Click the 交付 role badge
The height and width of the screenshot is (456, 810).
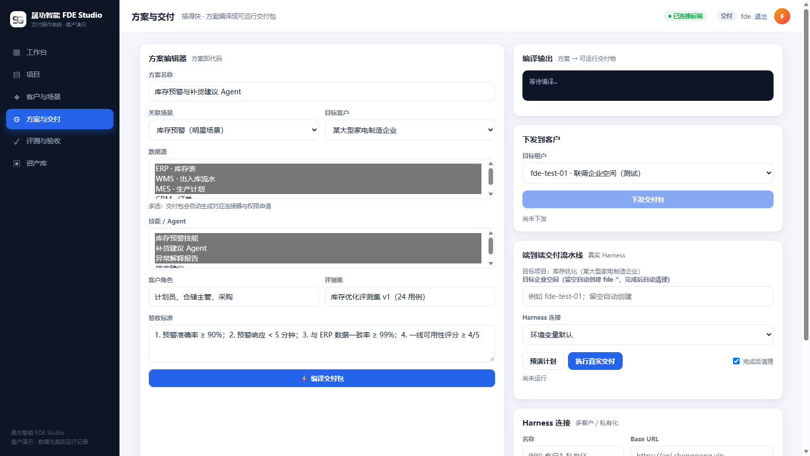pos(726,16)
